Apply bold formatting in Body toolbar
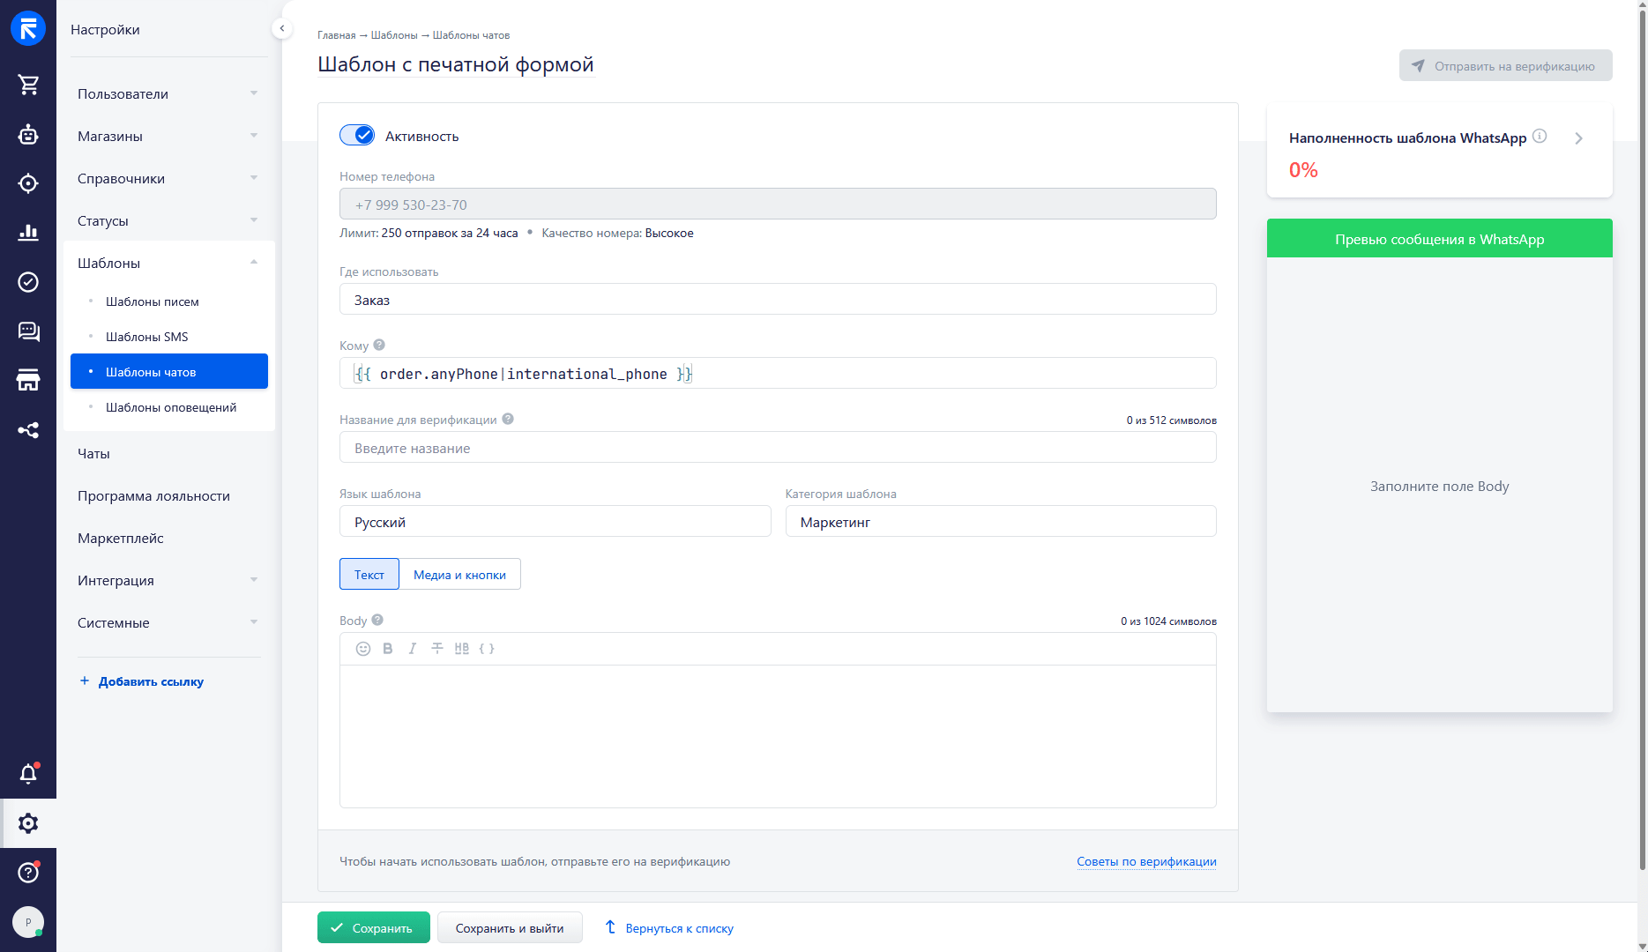The height and width of the screenshot is (952, 1648). 388,649
